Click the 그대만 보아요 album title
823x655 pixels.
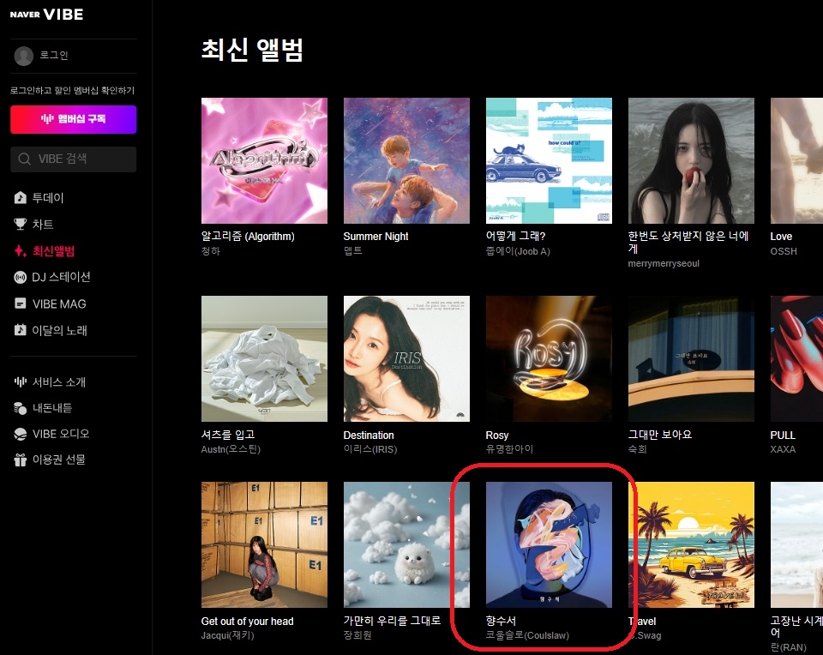point(660,435)
